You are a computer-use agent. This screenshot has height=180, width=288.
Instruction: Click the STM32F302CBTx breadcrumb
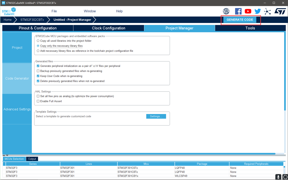(x=32, y=20)
